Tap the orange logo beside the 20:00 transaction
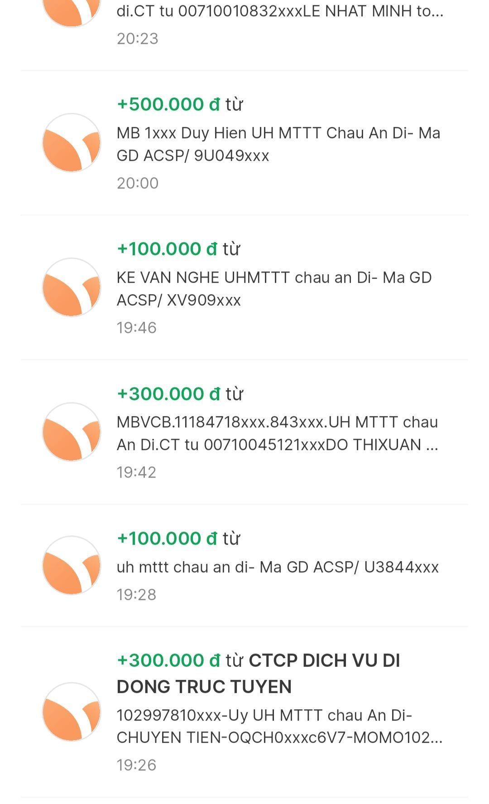The image size is (489, 804). pyautogui.click(x=72, y=143)
